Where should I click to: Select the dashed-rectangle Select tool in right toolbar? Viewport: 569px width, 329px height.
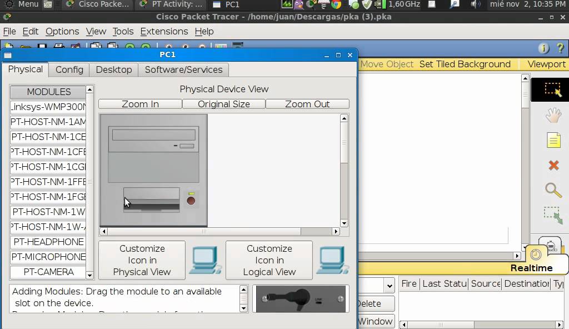click(x=553, y=89)
